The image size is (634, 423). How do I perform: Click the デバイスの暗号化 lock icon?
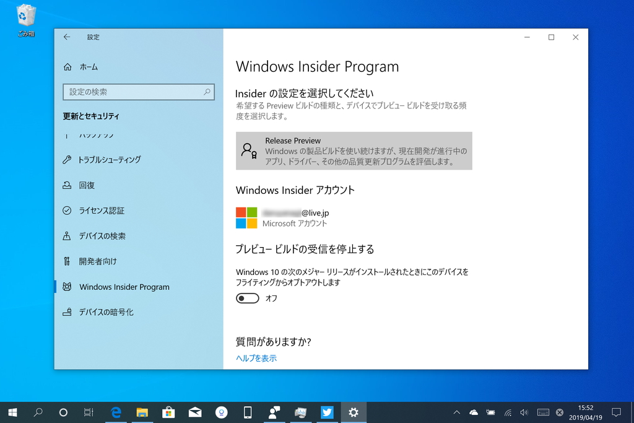pos(67,312)
